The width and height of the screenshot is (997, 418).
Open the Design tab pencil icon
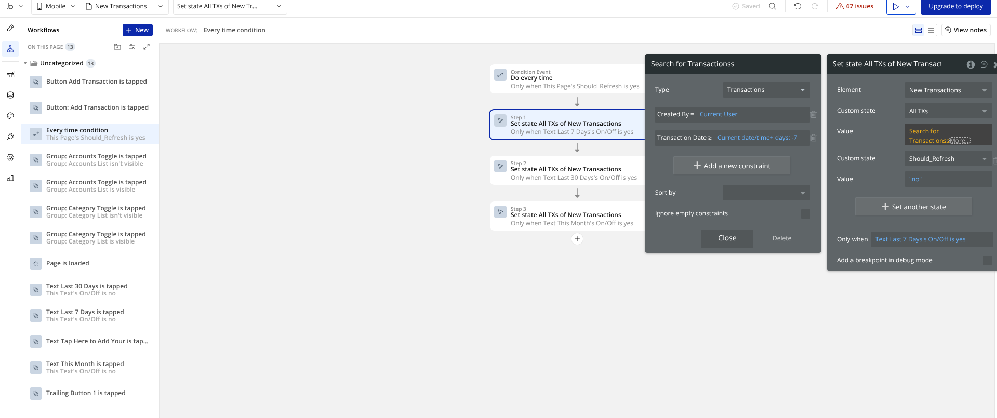[10, 28]
